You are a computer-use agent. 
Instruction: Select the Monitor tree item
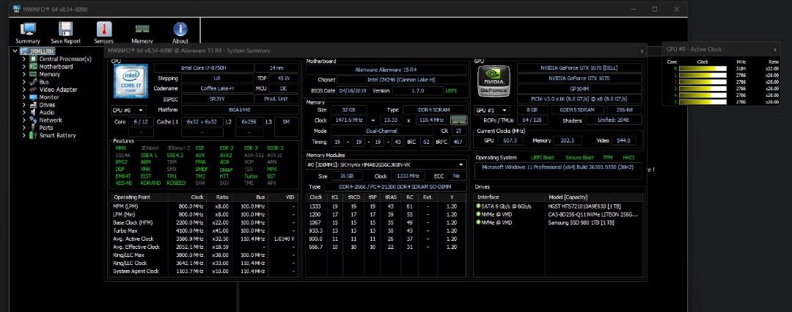pyautogui.click(x=50, y=97)
